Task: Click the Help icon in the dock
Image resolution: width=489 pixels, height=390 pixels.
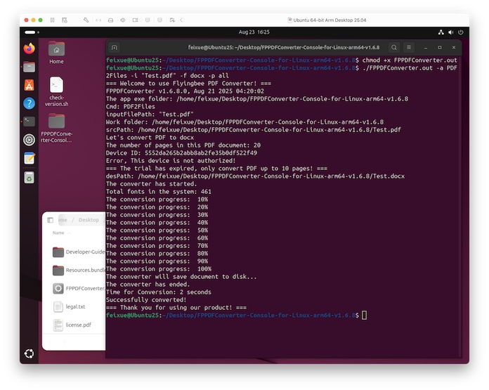Action: tap(29, 103)
